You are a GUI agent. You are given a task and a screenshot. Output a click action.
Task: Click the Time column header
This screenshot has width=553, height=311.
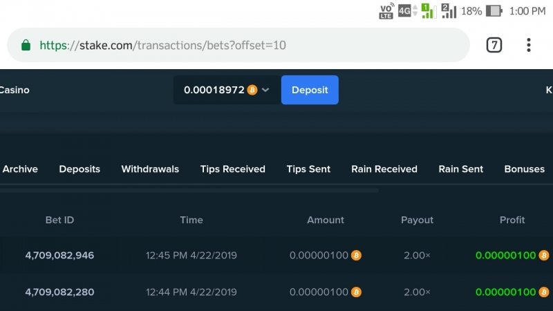pyautogui.click(x=191, y=220)
